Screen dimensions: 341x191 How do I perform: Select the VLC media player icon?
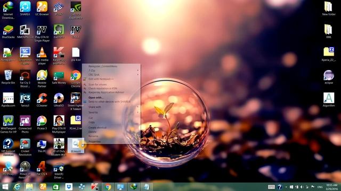click(x=42, y=56)
